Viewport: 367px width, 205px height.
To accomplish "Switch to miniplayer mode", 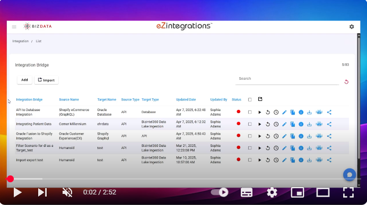I will point(298,192).
